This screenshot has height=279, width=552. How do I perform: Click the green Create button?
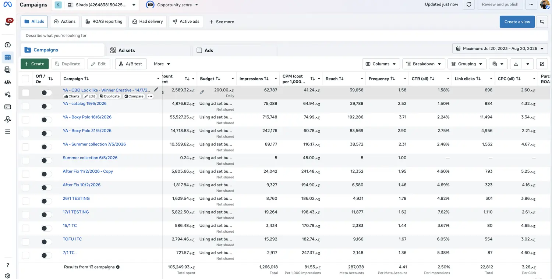[35, 64]
